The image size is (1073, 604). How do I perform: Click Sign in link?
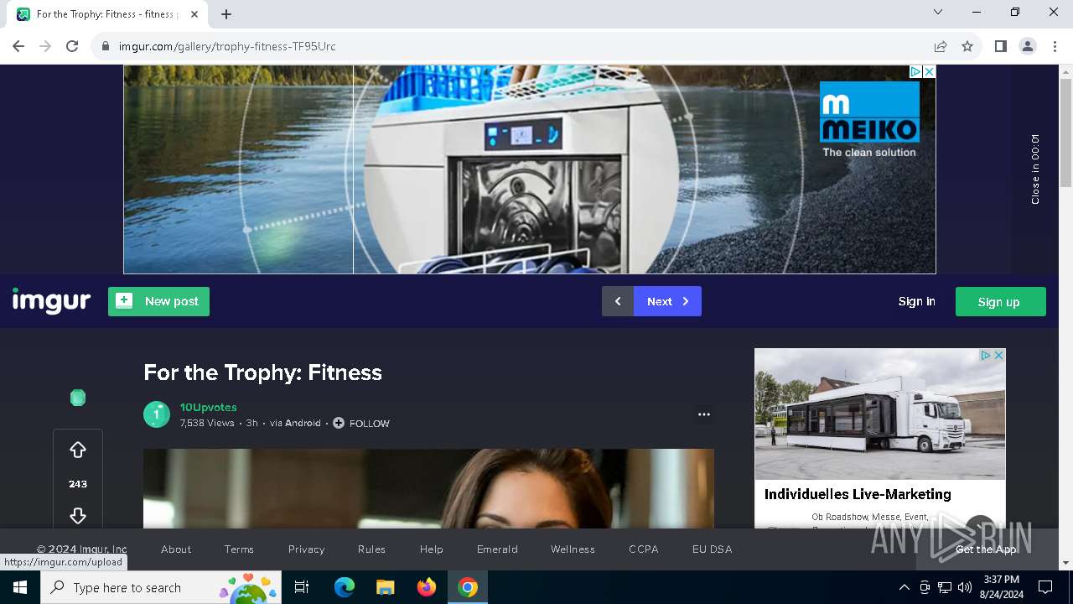pyautogui.click(x=916, y=301)
